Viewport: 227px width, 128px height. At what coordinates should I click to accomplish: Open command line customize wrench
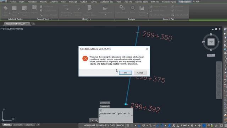click(x=96, y=121)
